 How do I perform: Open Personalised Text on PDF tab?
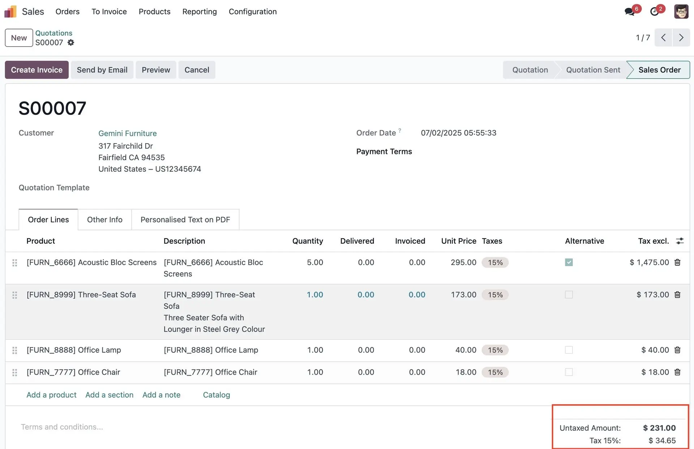pyautogui.click(x=185, y=220)
